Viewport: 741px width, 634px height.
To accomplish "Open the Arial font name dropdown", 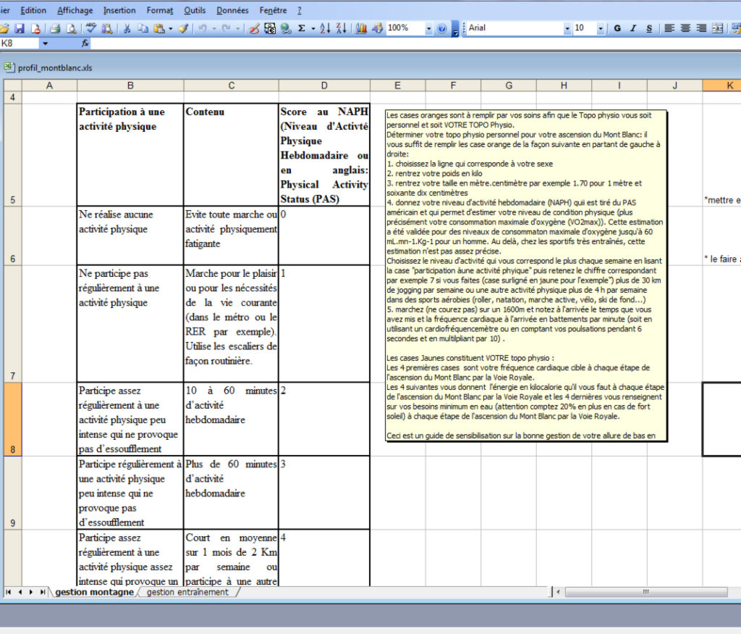I will coord(567,28).
